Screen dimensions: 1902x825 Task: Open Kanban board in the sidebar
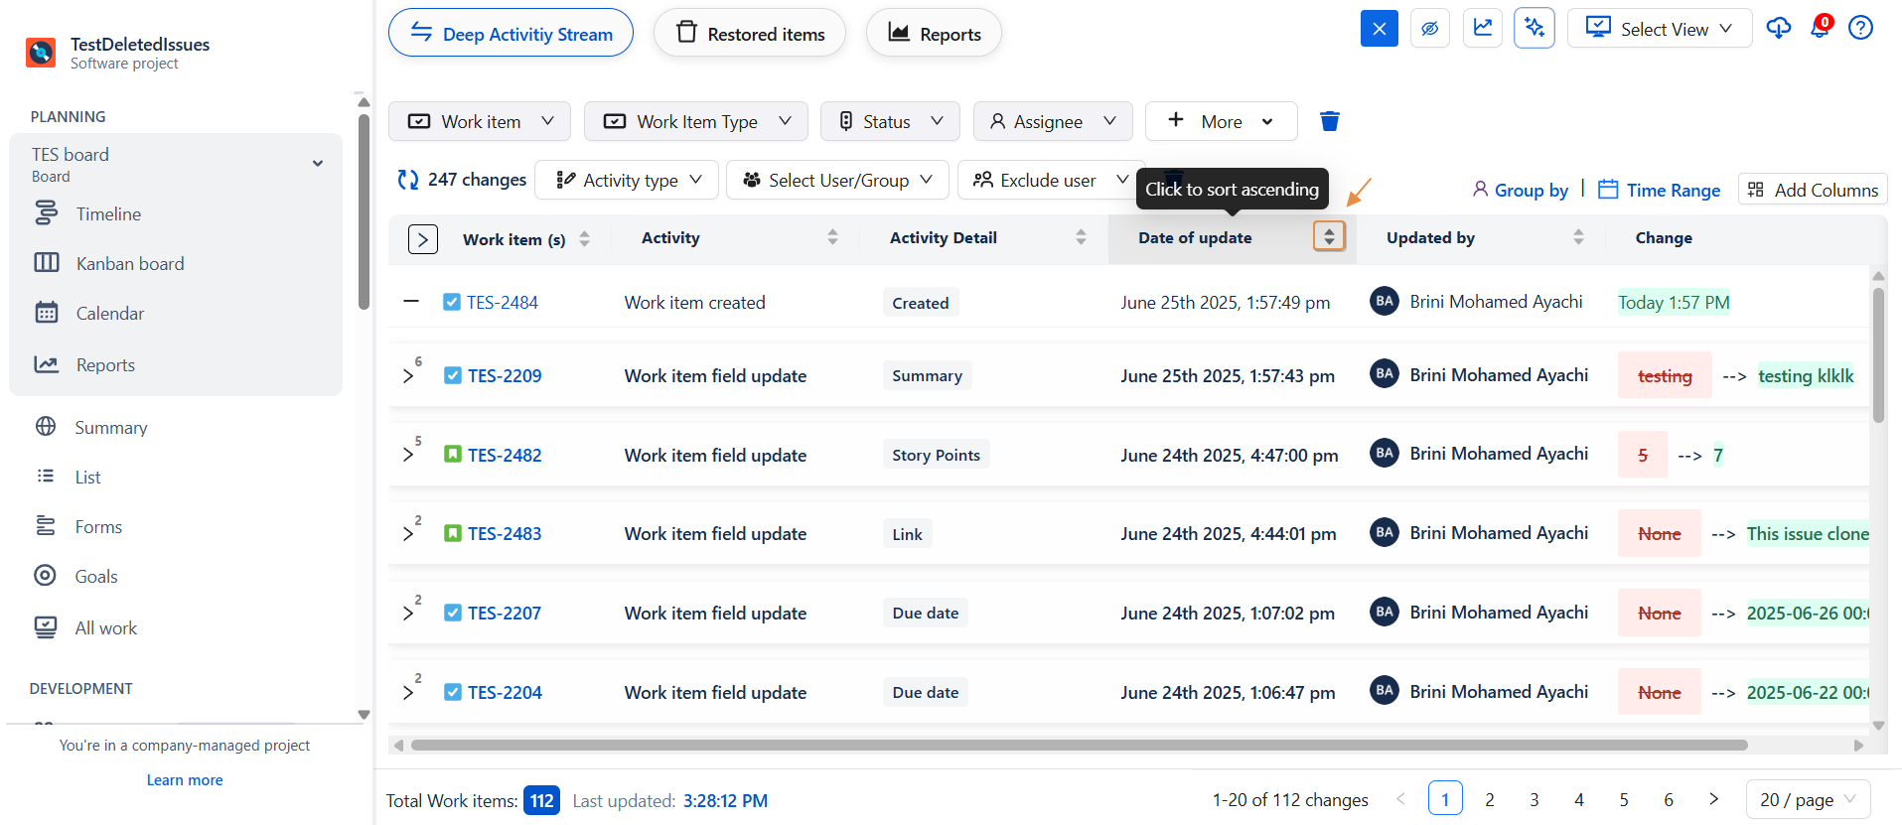tap(129, 264)
